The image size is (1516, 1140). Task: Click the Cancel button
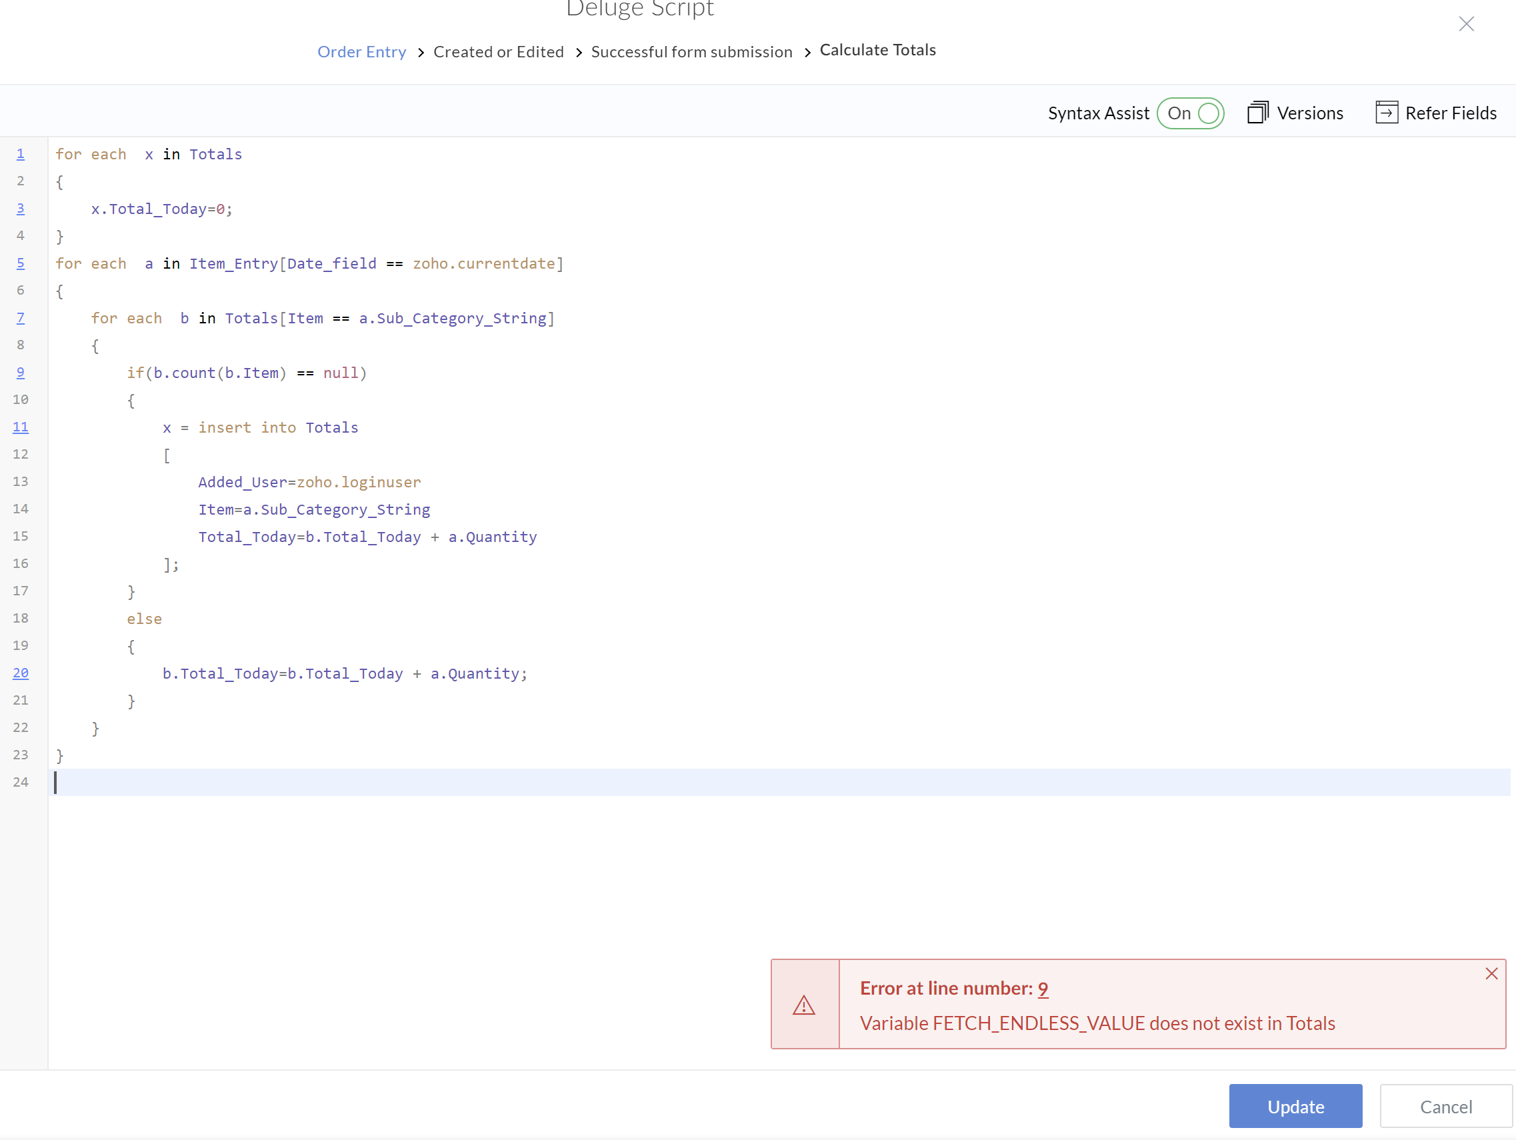click(x=1445, y=1106)
